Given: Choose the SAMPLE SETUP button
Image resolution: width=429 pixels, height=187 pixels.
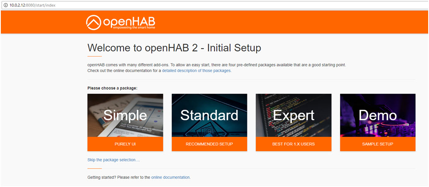Looking at the screenshot, I should coord(378,144).
